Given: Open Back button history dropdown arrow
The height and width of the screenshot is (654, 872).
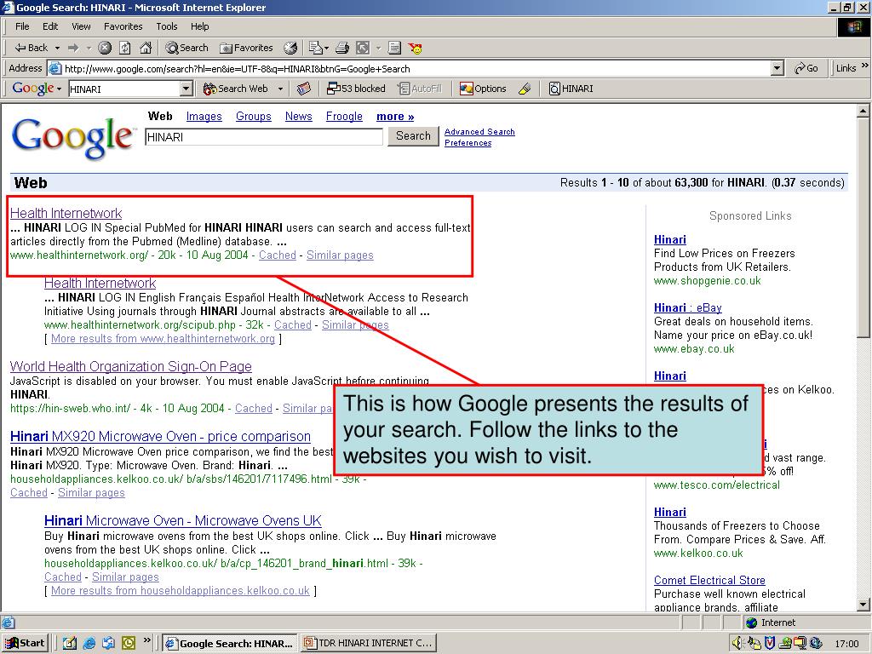Looking at the screenshot, I should click(57, 48).
